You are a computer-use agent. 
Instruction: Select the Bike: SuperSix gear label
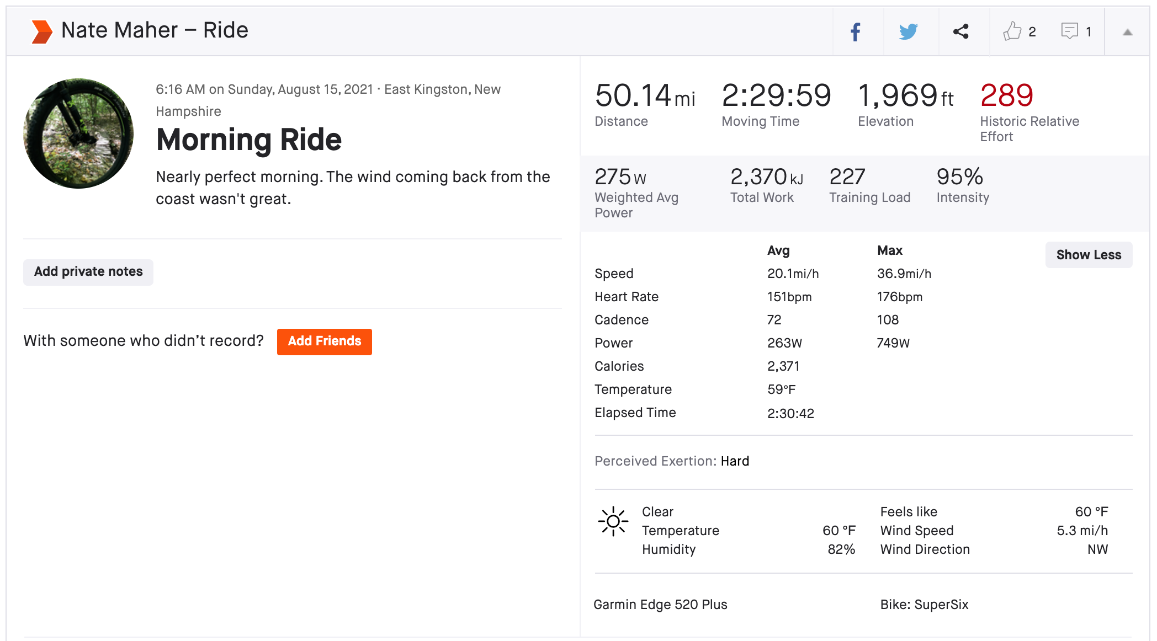click(x=924, y=605)
